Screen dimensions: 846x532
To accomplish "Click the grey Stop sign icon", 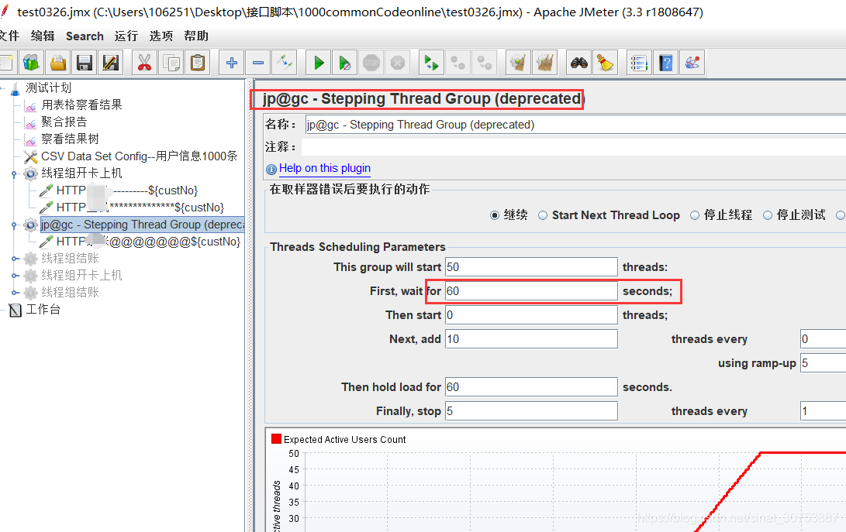I will [x=371, y=63].
